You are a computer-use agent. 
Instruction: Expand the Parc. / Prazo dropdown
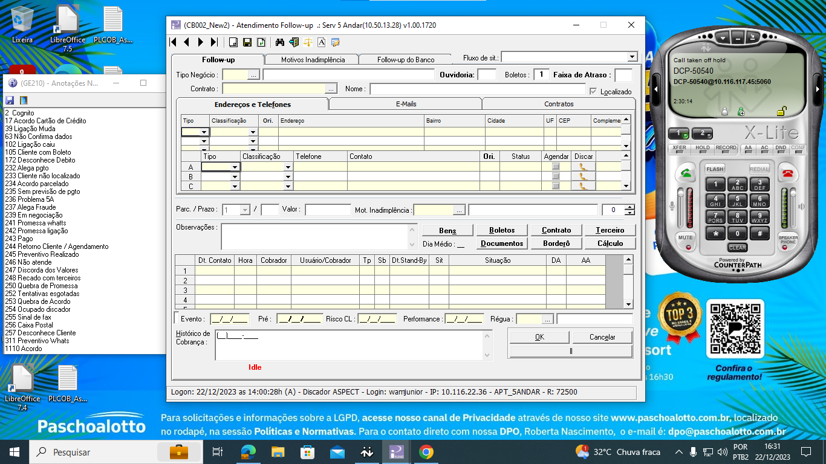245,210
